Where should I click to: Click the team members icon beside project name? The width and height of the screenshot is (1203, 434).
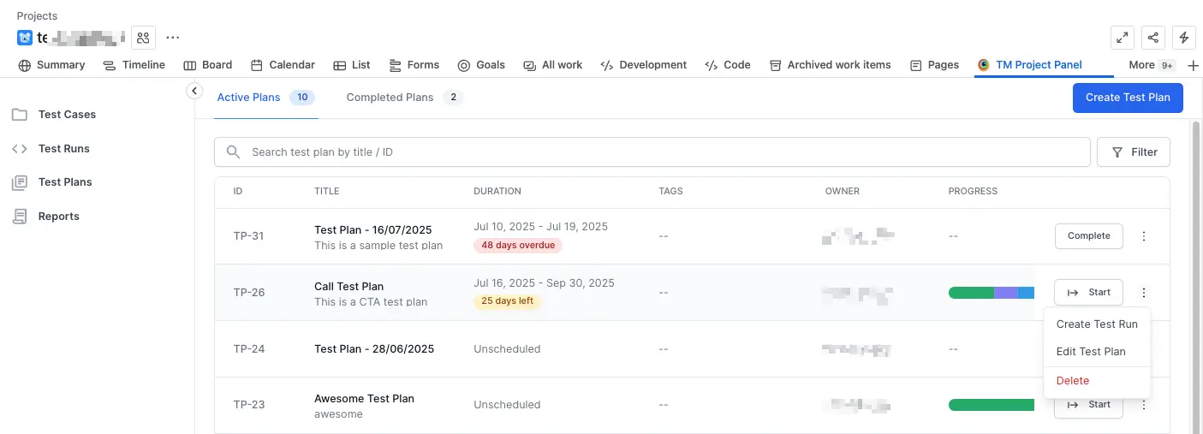pos(143,38)
